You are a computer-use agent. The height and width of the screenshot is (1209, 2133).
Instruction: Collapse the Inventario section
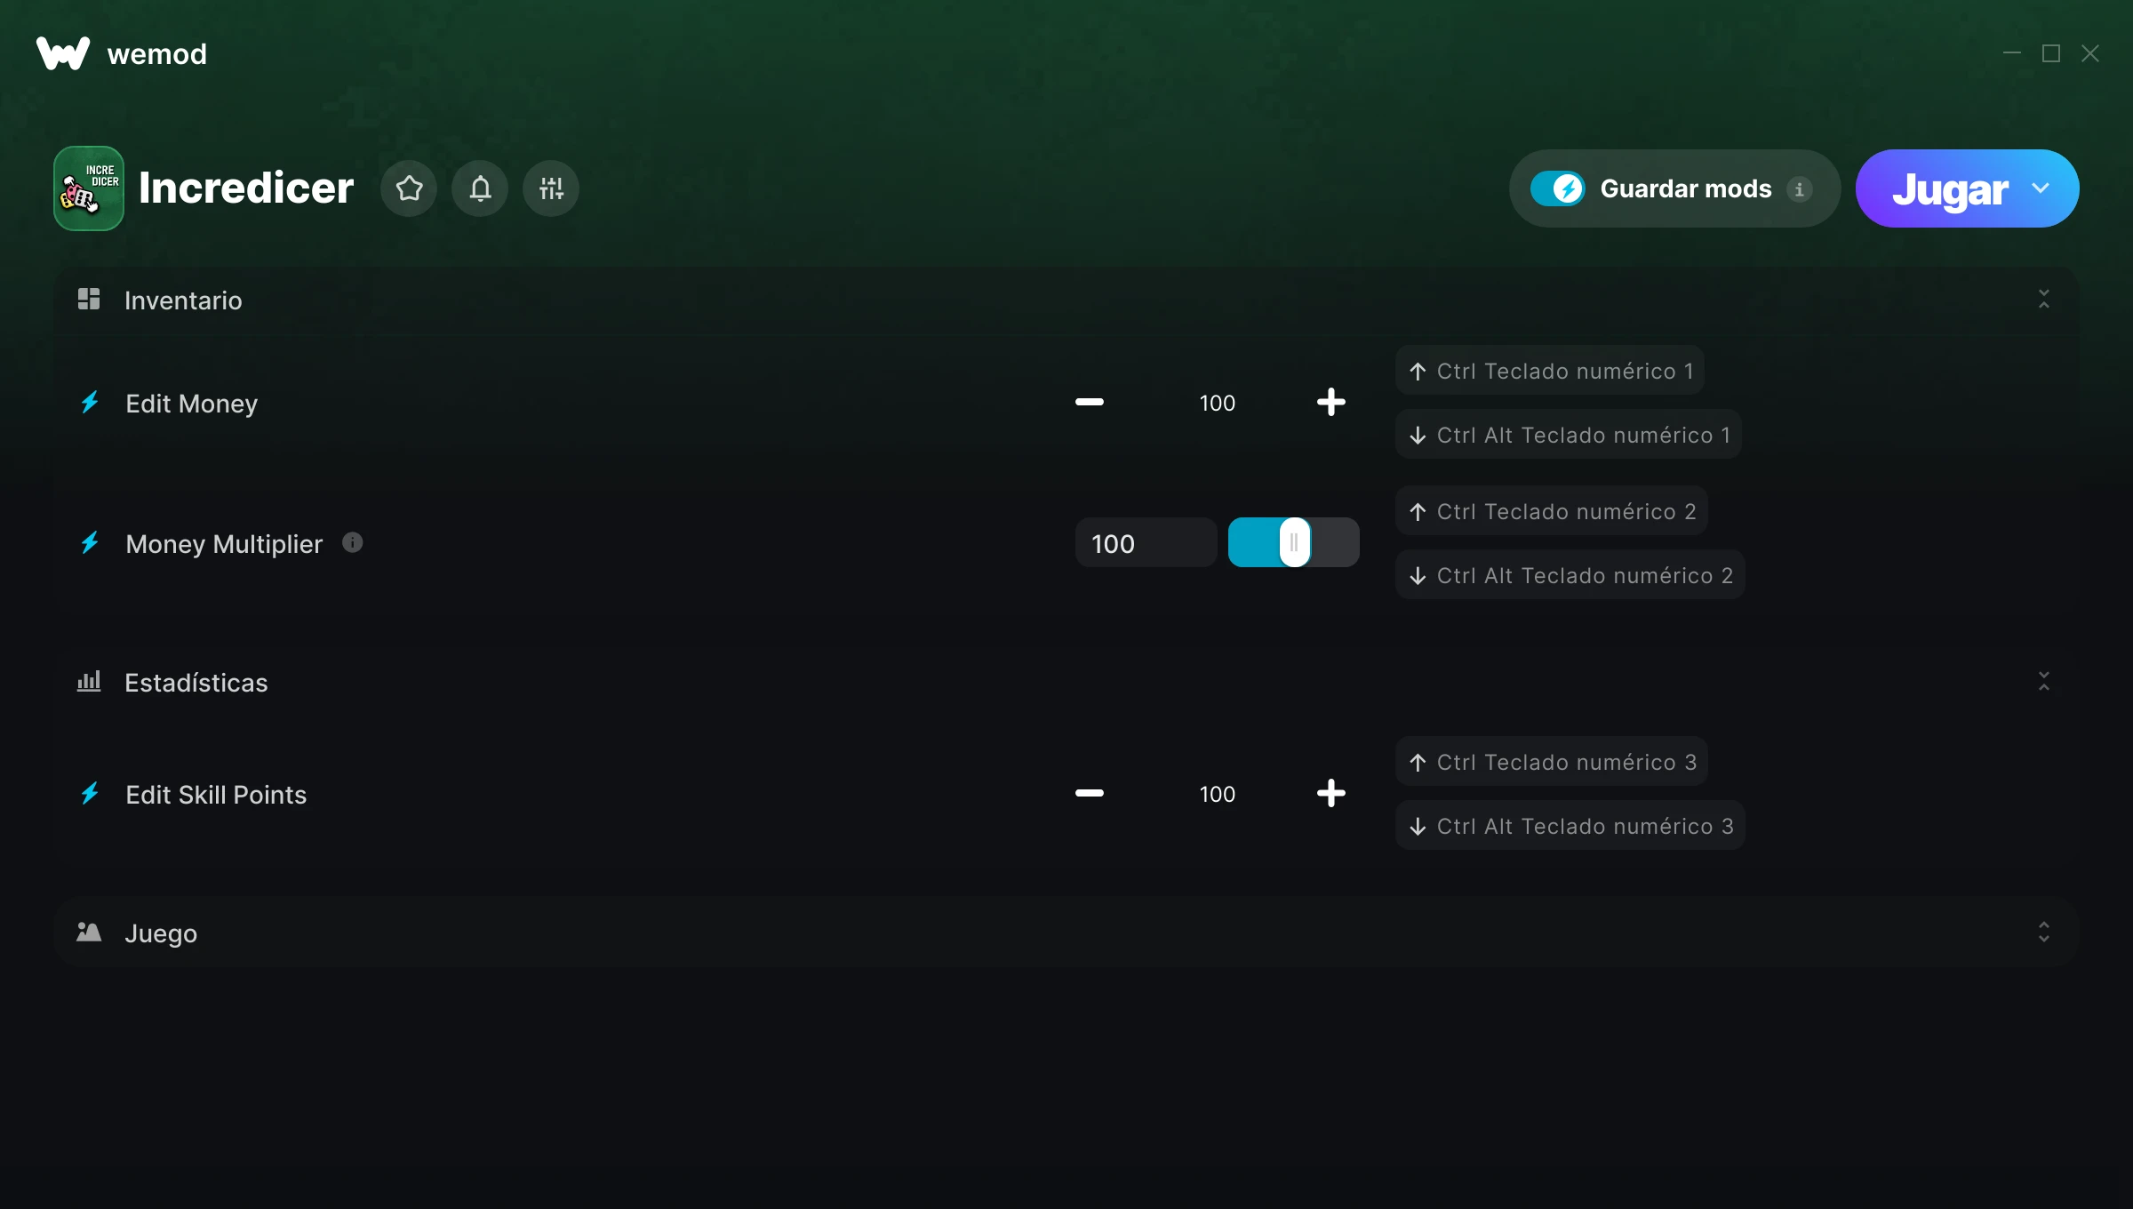click(x=2043, y=300)
